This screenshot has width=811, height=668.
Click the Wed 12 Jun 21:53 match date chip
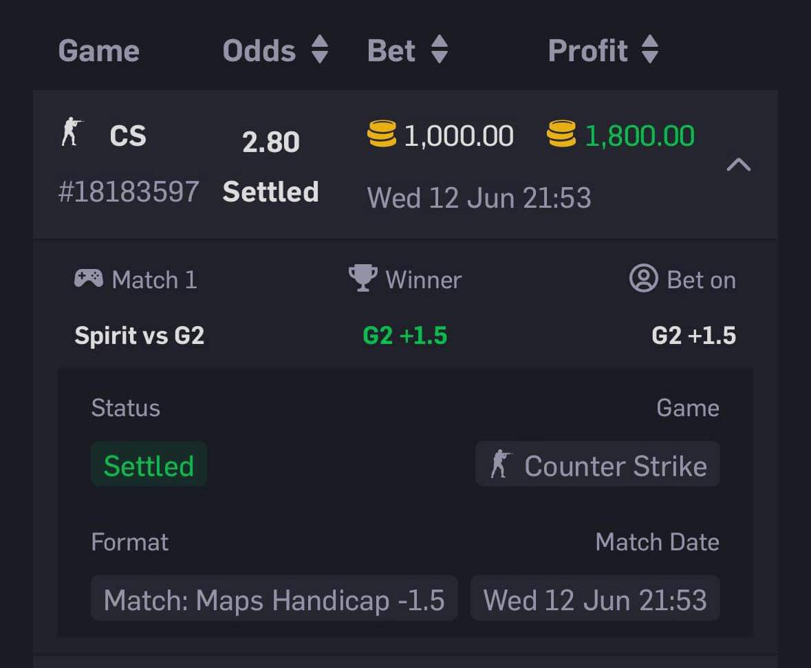coord(595,598)
